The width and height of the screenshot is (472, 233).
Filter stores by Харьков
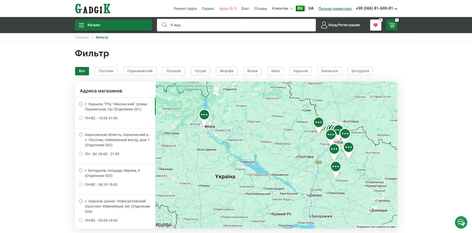click(301, 71)
